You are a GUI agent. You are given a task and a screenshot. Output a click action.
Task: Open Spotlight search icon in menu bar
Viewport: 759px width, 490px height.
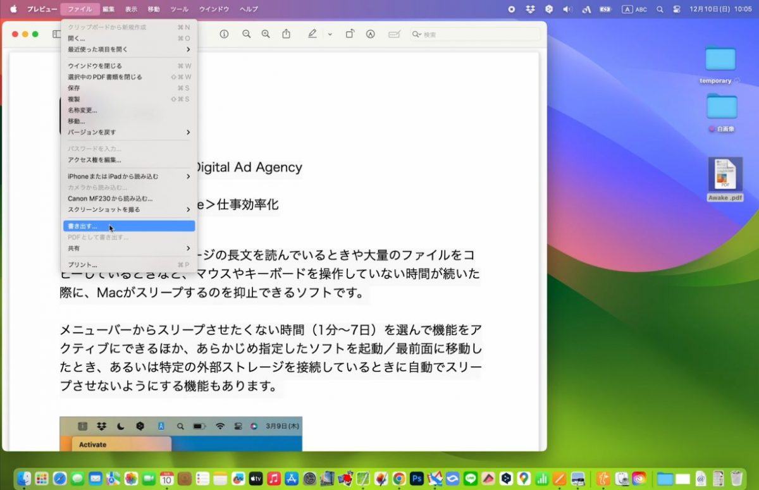tap(660, 9)
